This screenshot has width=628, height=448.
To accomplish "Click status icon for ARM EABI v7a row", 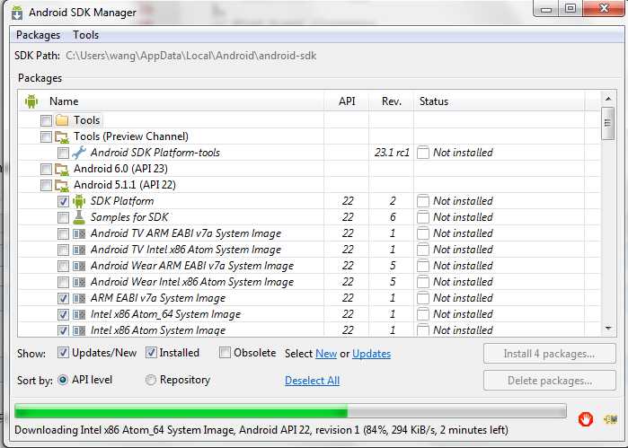I will click(423, 298).
